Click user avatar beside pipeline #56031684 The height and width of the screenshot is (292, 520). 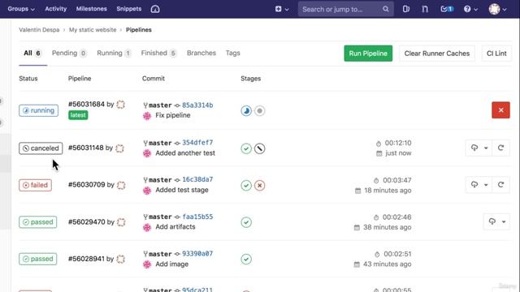pos(121,105)
